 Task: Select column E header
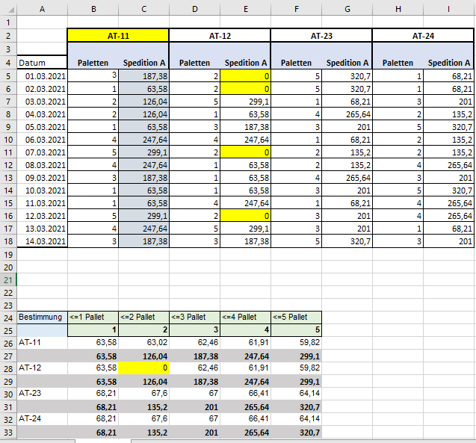click(x=246, y=9)
